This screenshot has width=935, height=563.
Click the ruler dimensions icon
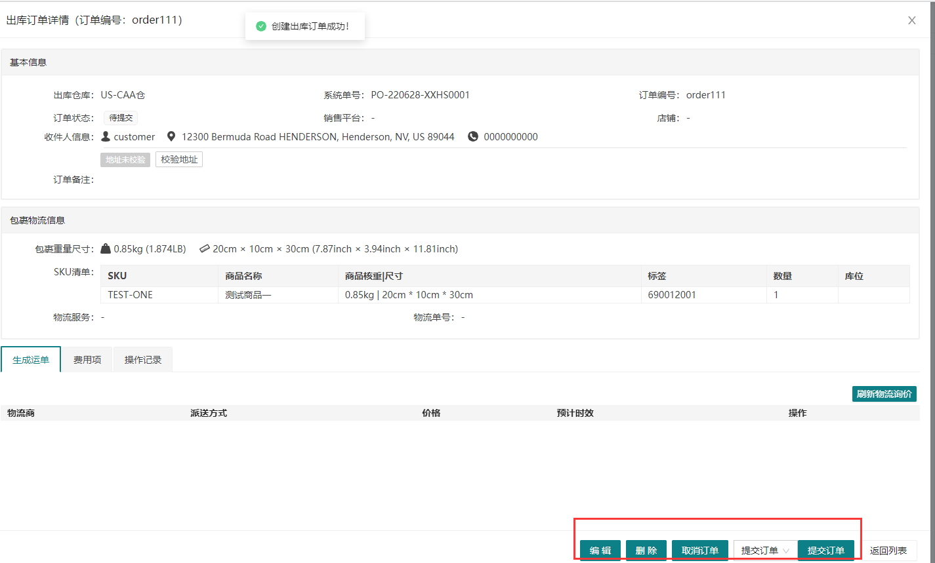[204, 249]
